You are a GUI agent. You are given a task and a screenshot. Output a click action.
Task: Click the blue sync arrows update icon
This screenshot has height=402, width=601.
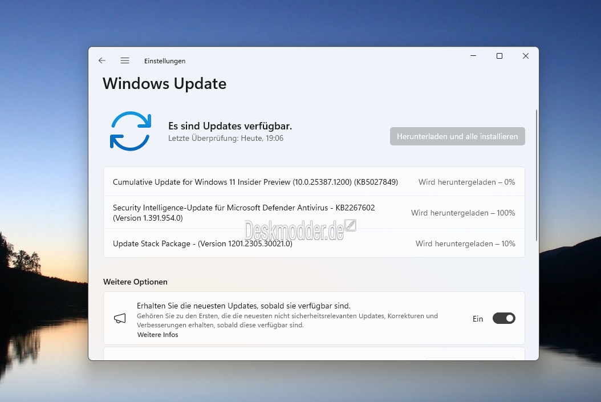click(x=131, y=131)
